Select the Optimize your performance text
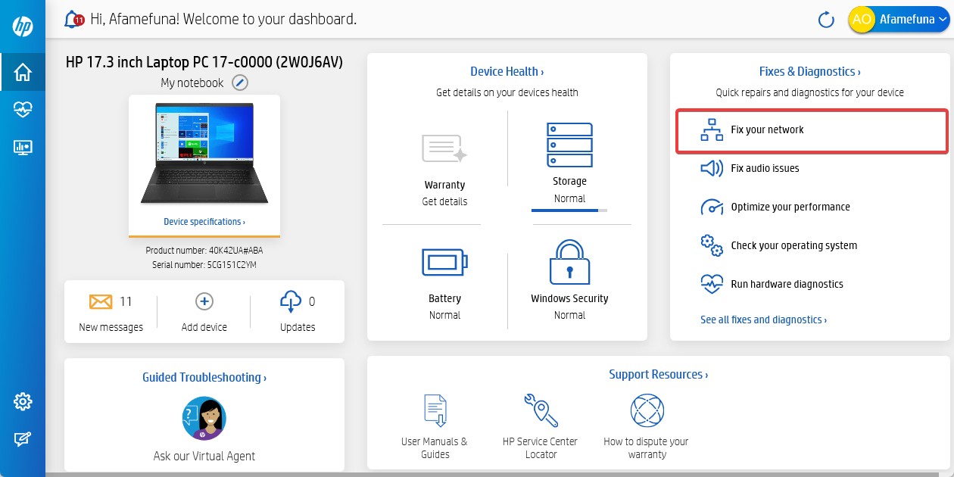This screenshot has height=477, width=954. point(790,207)
